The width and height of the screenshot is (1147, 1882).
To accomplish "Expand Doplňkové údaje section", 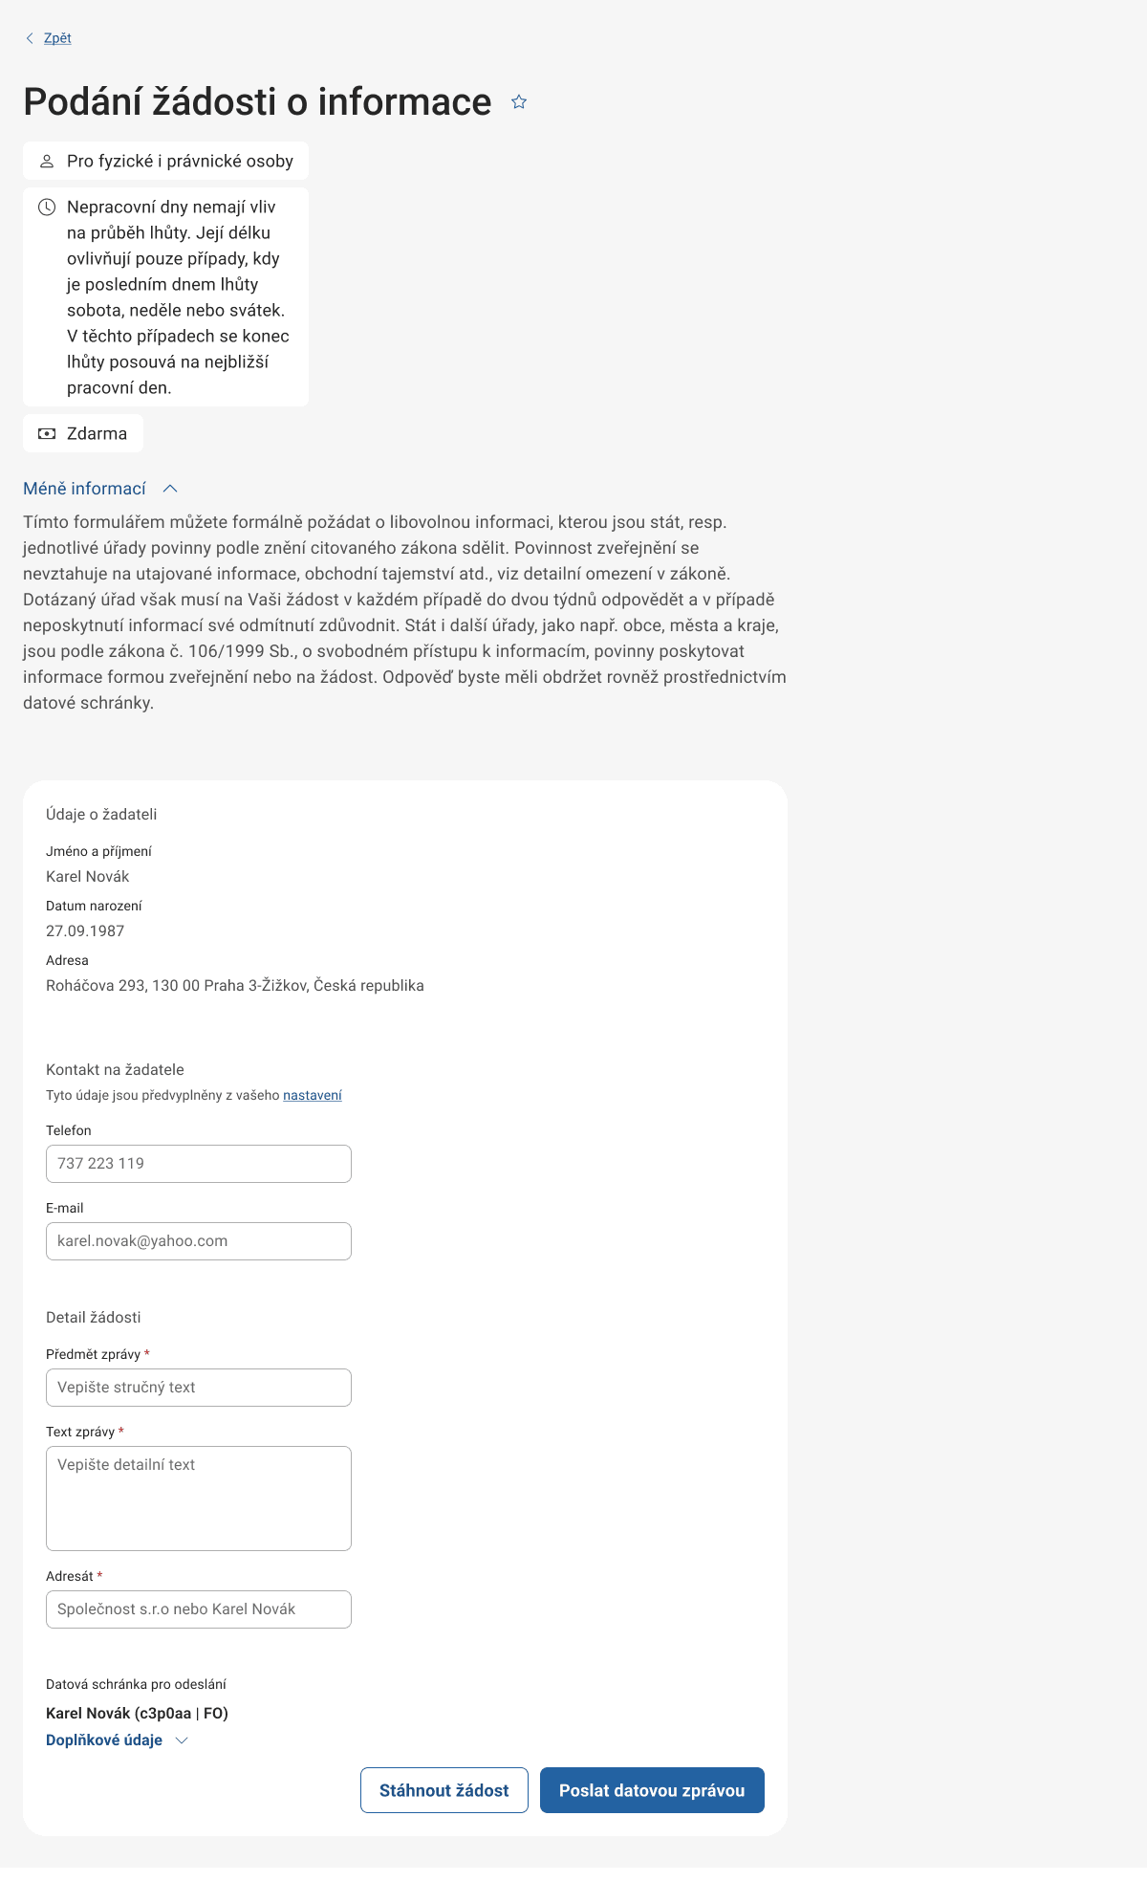I will pyautogui.click(x=104, y=1740).
